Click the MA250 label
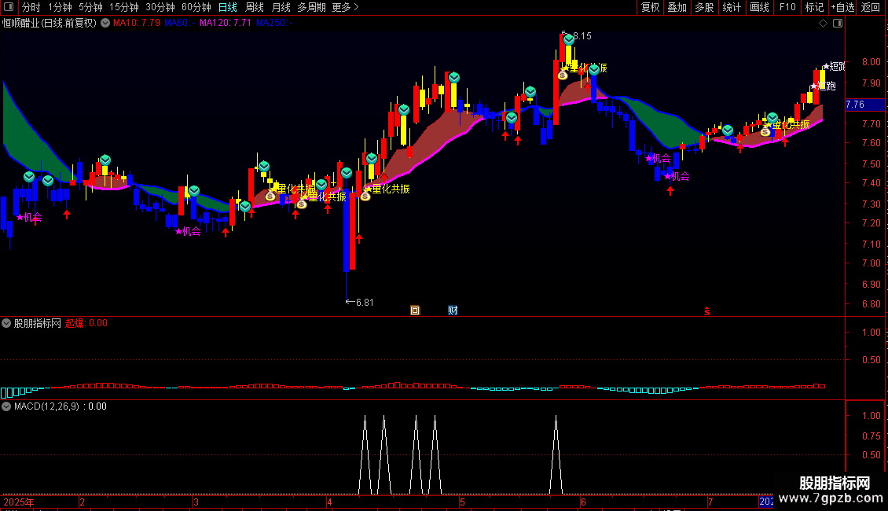Screen dimensions: 888x511 click(x=275, y=23)
